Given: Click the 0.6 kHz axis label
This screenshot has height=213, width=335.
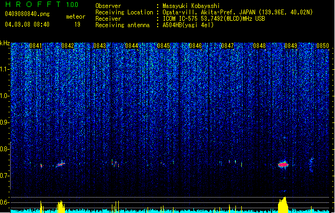Looking at the screenshot, I should tap(5, 202).
